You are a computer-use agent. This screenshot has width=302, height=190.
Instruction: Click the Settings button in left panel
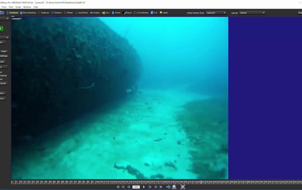pos(4,56)
